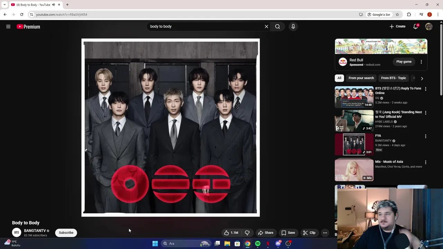Click 'Play game' on the Red Bull ad
The width and height of the screenshot is (443, 249).
pyautogui.click(x=404, y=62)
